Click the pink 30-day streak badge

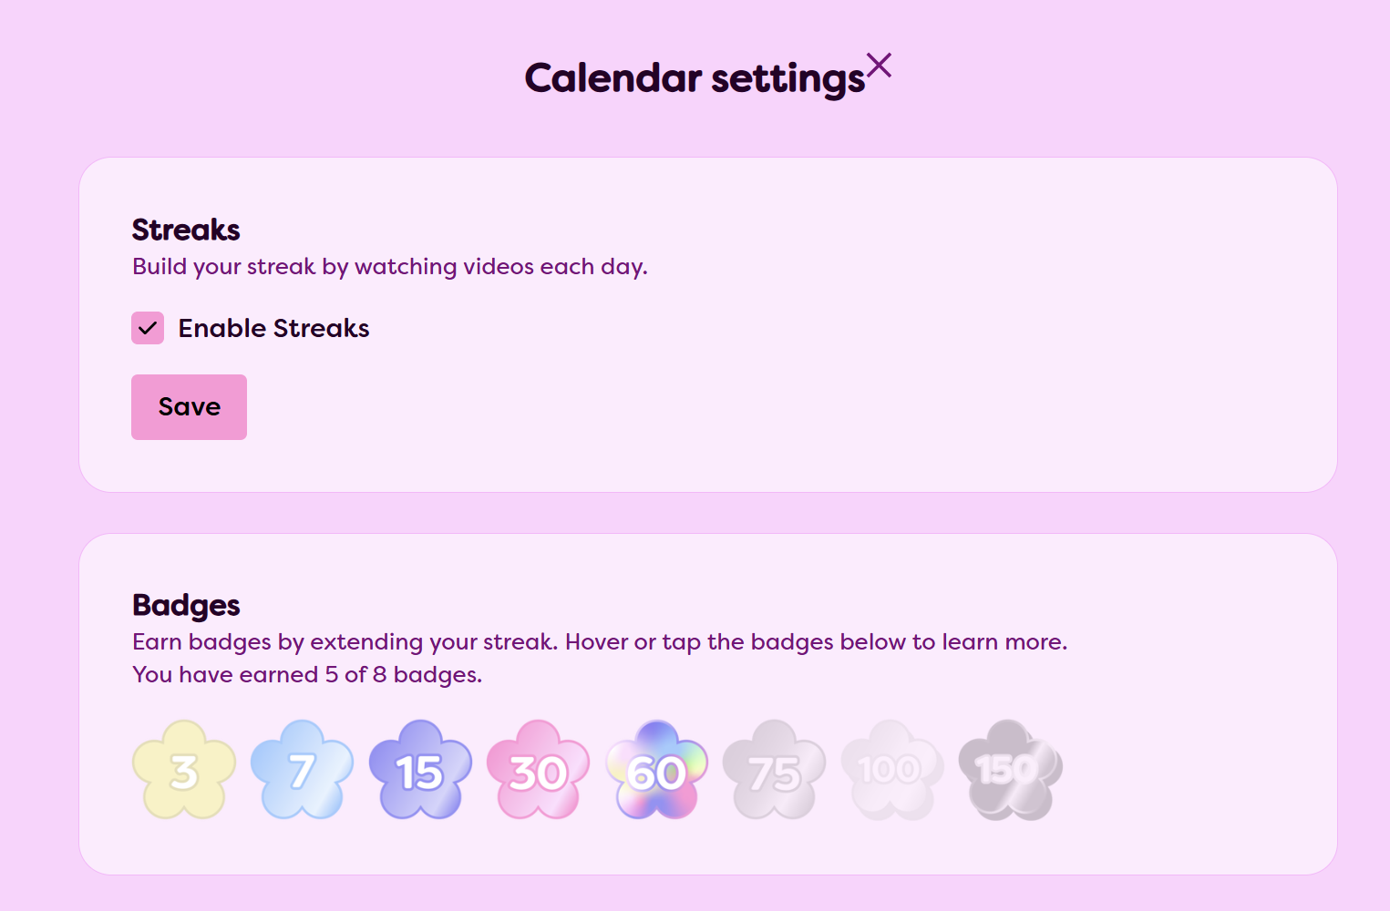coord(538,771)
